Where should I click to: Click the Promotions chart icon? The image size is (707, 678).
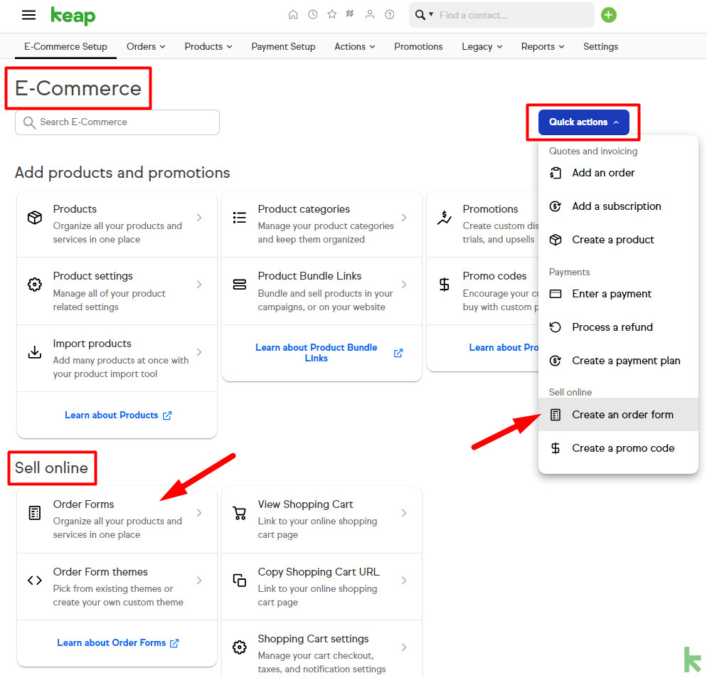click(x=444, y=218)
